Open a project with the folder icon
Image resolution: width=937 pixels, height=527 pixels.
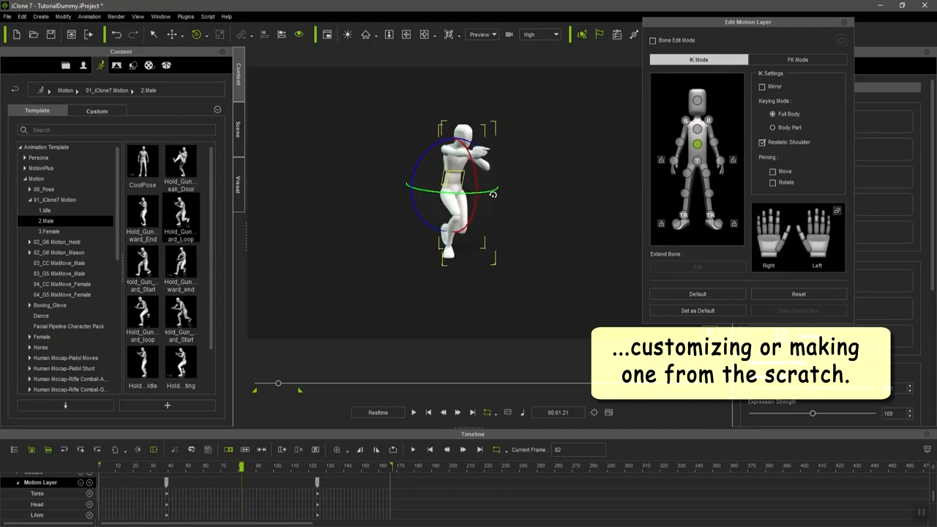point(34,34)
